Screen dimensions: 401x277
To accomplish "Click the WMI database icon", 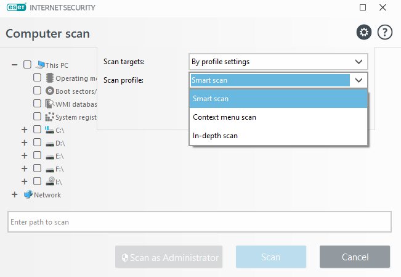I will coord(50,104).
